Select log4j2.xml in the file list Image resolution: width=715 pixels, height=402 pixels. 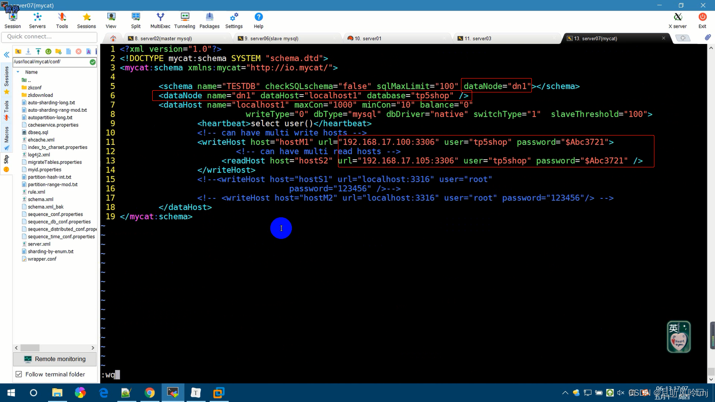pyautogui.click(x=39, y=155)
